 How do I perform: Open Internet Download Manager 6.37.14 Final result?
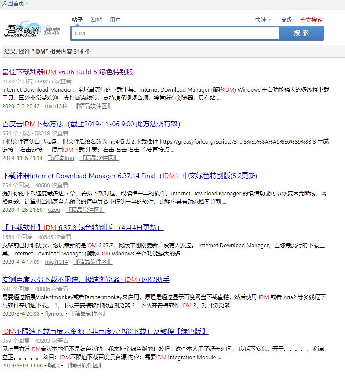pos(130,176)
